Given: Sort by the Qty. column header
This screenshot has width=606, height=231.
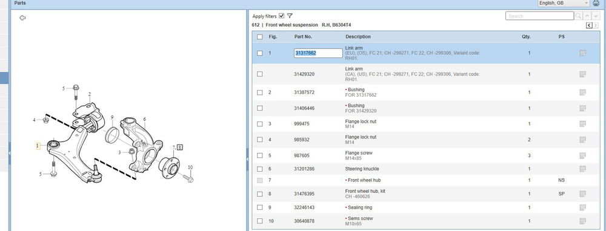Looking at the screenshot, I should [526, 37].
